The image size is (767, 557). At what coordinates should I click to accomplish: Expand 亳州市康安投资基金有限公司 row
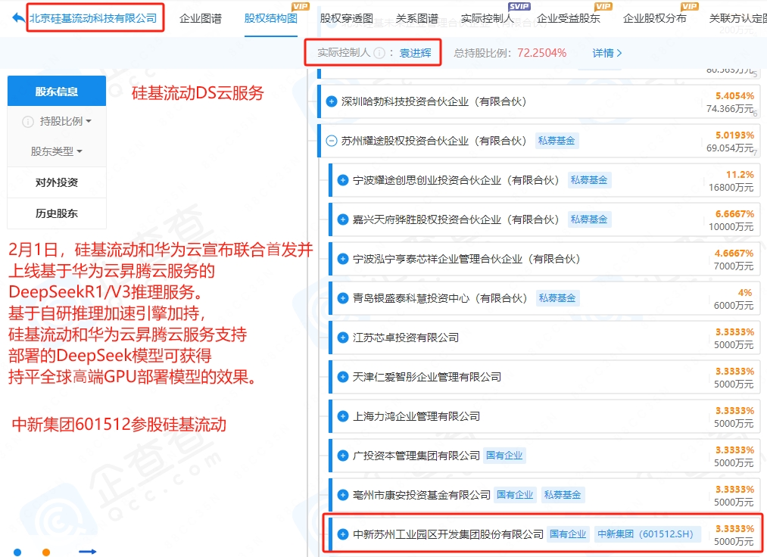coord(343,495)
